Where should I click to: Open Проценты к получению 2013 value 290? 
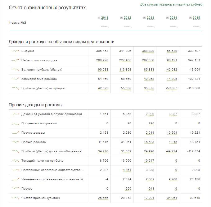pos(151,123)
